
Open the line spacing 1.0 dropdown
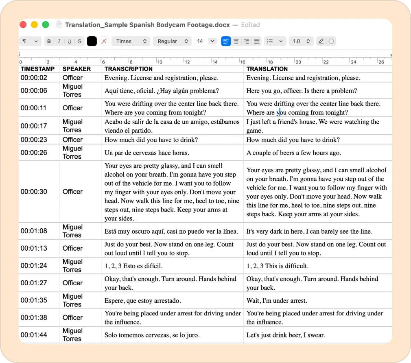(x=301, y=41)
